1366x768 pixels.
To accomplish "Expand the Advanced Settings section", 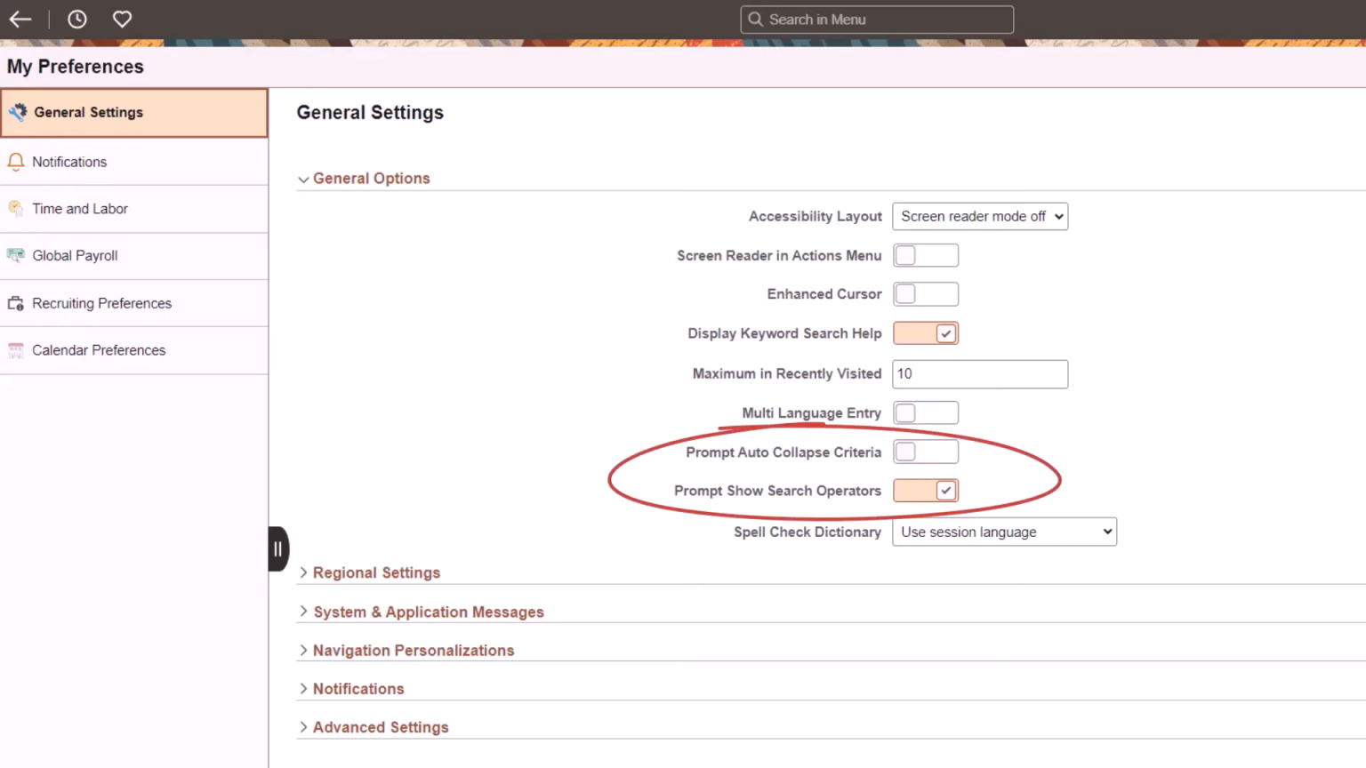I will pyautogui.click(x=381, y=726).
